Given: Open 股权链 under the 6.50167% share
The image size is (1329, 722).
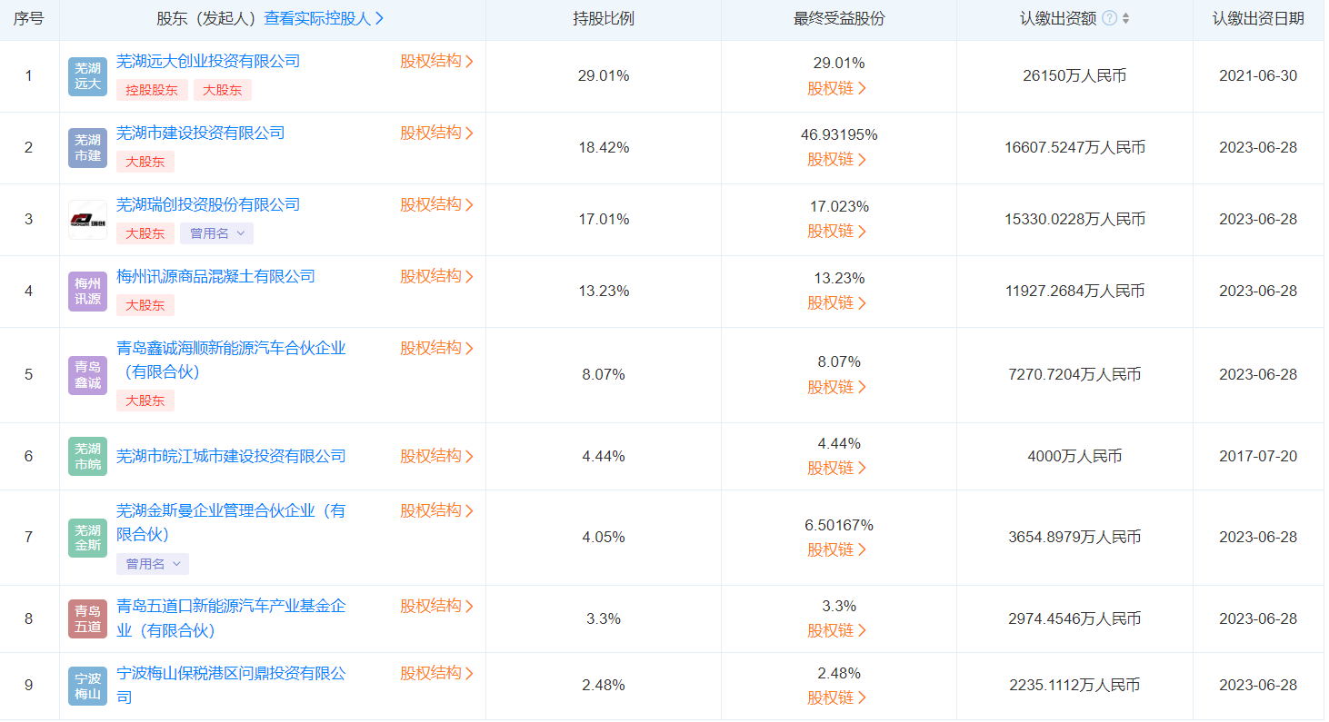Looking at the screenshot, I should point(837,550).
